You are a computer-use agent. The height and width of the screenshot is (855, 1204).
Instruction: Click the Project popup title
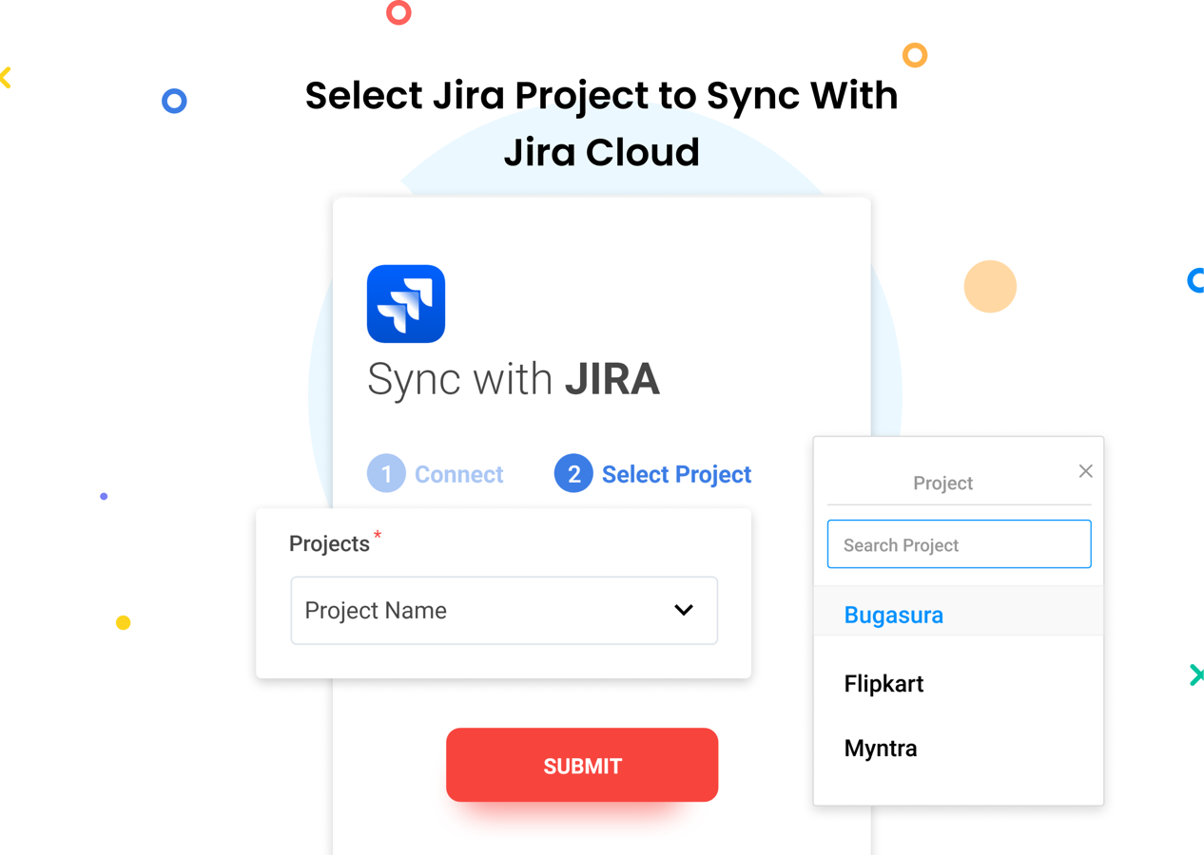[x=942, y=483]
